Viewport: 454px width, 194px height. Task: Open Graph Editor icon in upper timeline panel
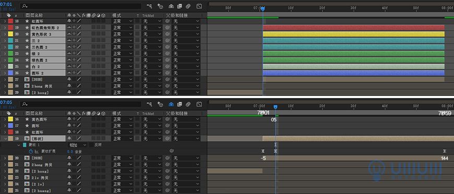(x=199, y=6)
